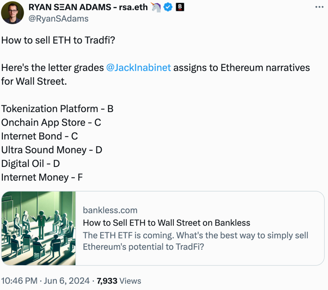This screenshot has height=290, width=328.
Task: Click the unicorn emoji after rsa.eth
Action: (156, 7)
